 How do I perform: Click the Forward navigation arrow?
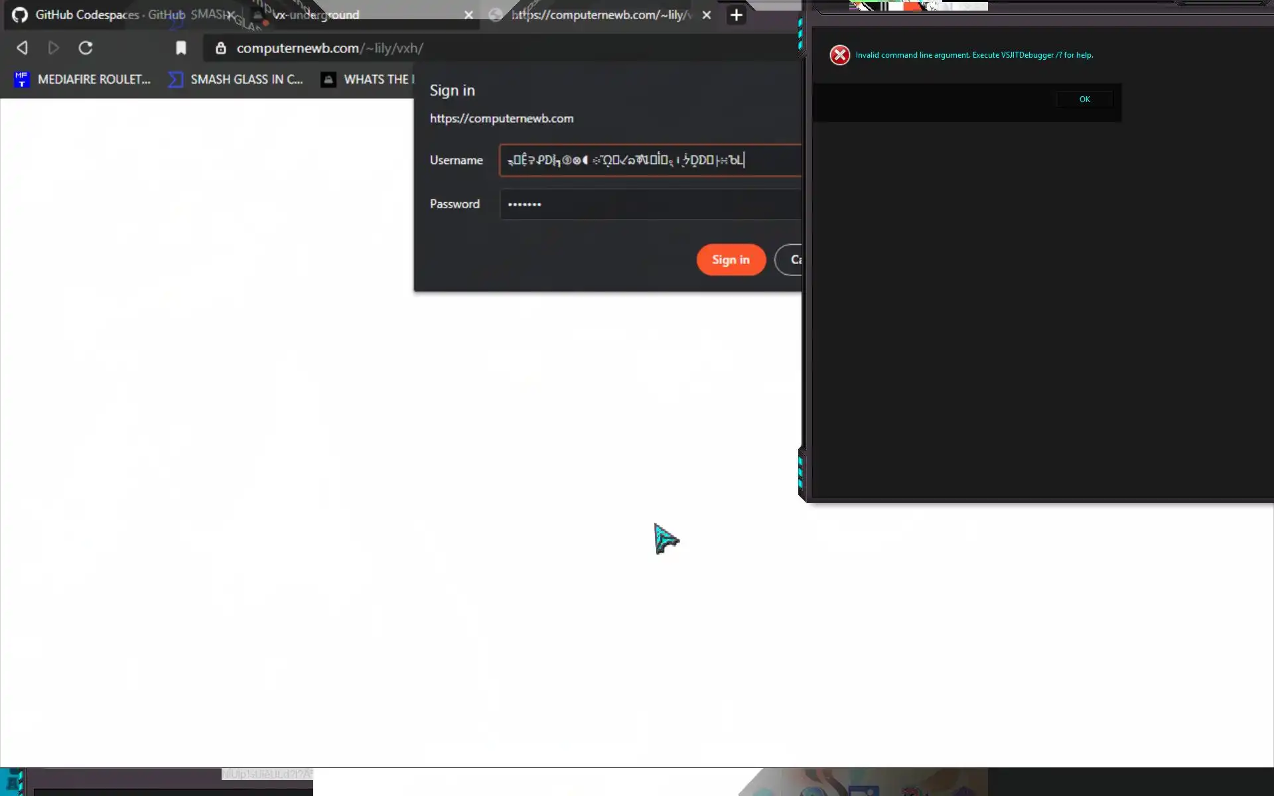[54, 48]
